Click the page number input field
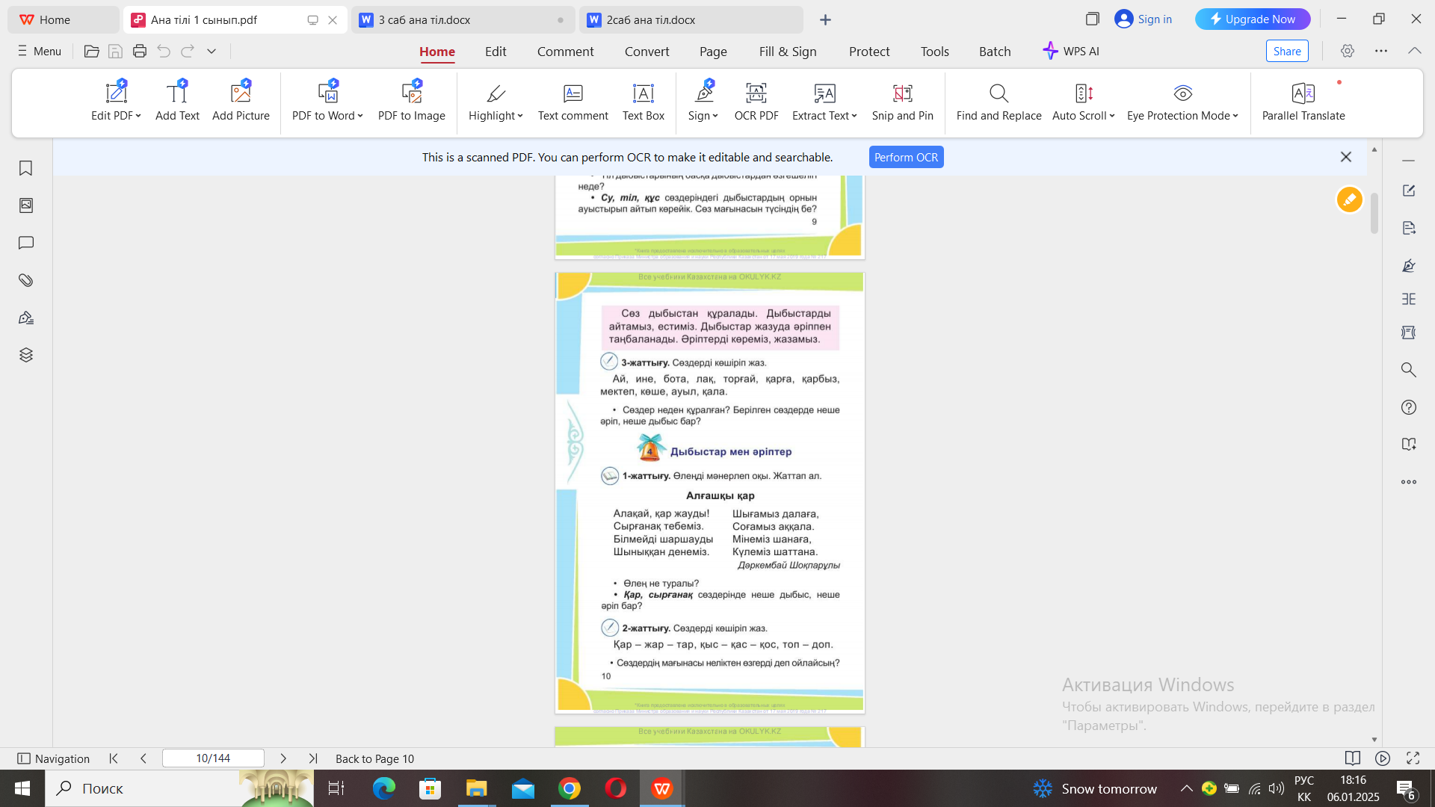This screenshot has width=1435, height=807. coord(213,758)
